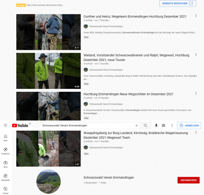The width and height of the screenshot is (204, 195).
Task: Click the YouTube logo
Action: point(20,125)
